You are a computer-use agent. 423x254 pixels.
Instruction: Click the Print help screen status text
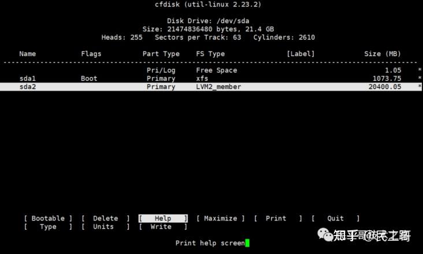210,243
